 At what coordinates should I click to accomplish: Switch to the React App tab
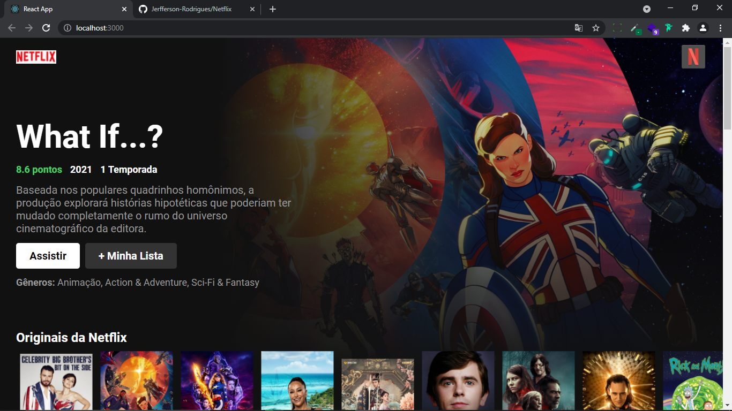pyautogui.click(x=69, y=9)
